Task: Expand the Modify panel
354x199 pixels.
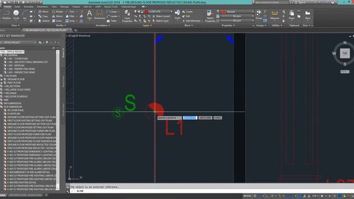Action: [61, 25]
